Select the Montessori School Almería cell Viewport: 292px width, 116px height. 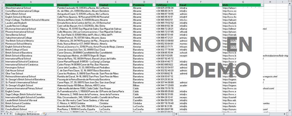pos(31,44)
